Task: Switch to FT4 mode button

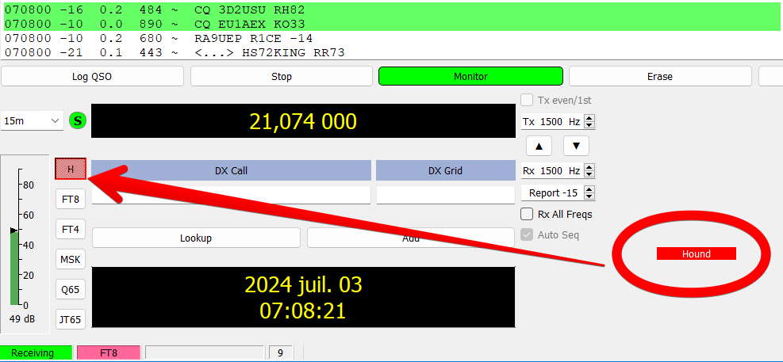Action: coord(71,230)
